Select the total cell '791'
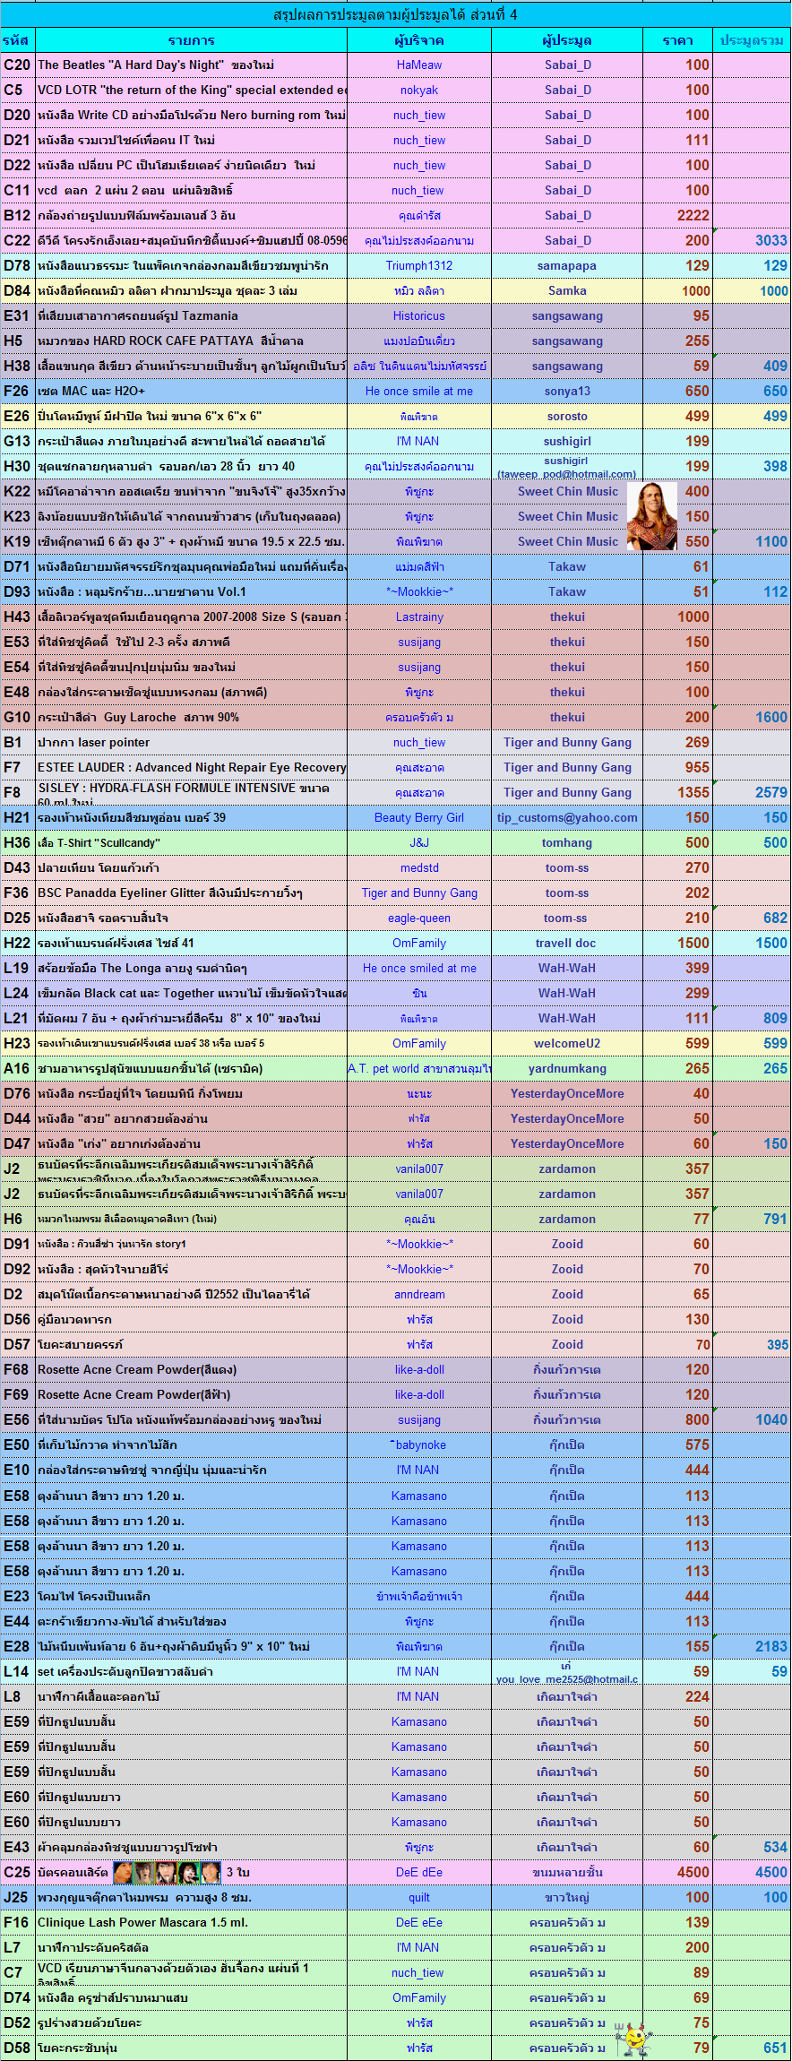 coord(752,1219)
